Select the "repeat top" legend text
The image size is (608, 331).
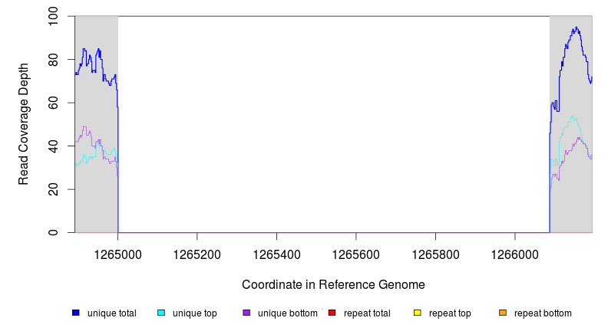pyautogui.click(x=450, y=313)
